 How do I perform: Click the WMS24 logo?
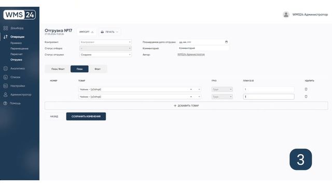pyautogui.click(x=20, y=15)
